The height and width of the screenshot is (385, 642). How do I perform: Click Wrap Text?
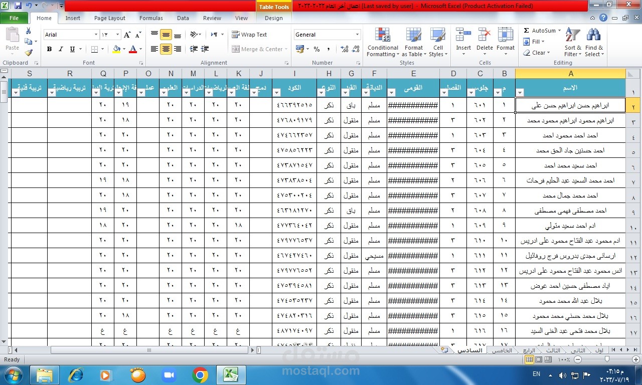pos(249,35)
